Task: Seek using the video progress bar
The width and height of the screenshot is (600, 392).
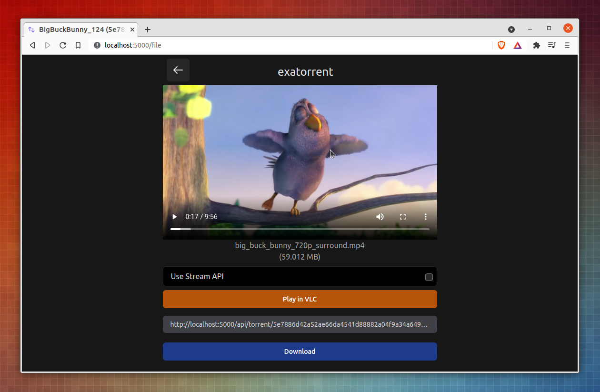Action: pos(300,229)
